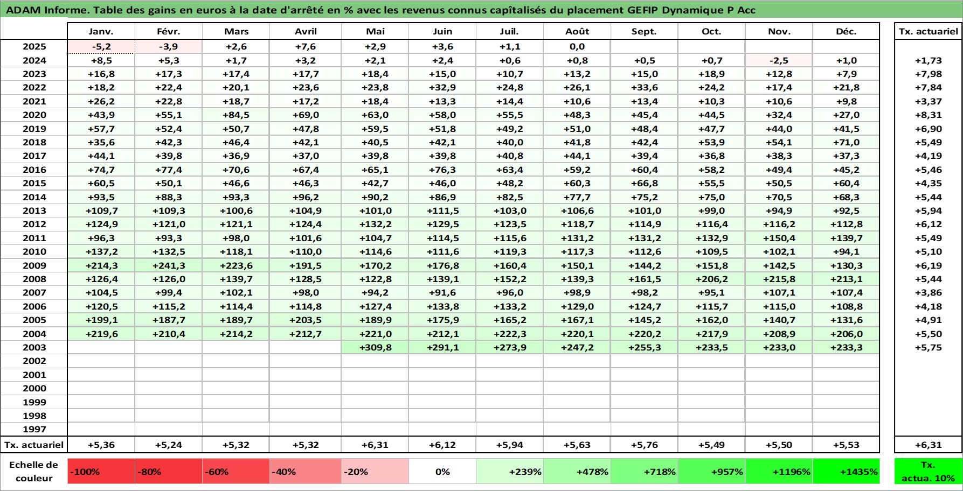
Task: Select the 2014 year row label
Action: [34, 197]
